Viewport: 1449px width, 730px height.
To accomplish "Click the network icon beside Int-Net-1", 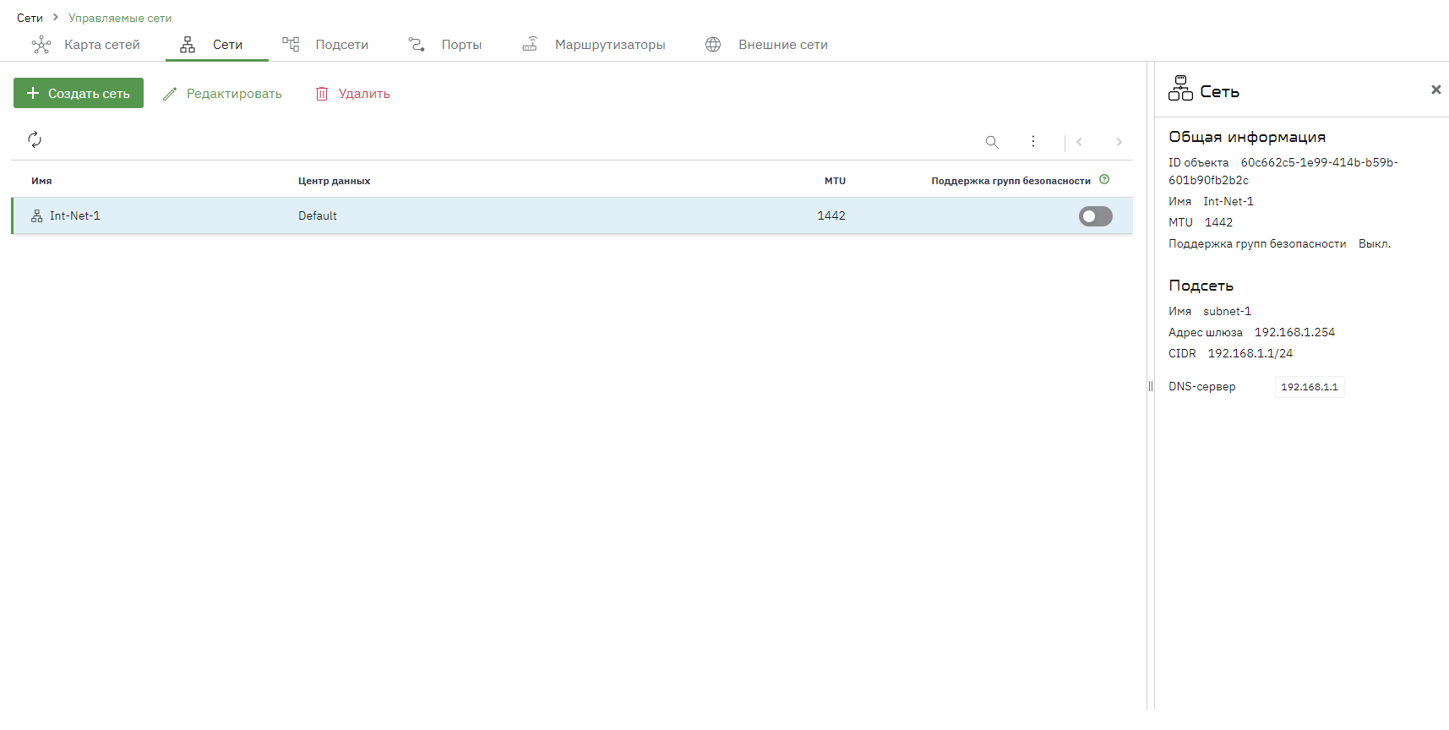I will pyautogui.click(x=36, y=216).
